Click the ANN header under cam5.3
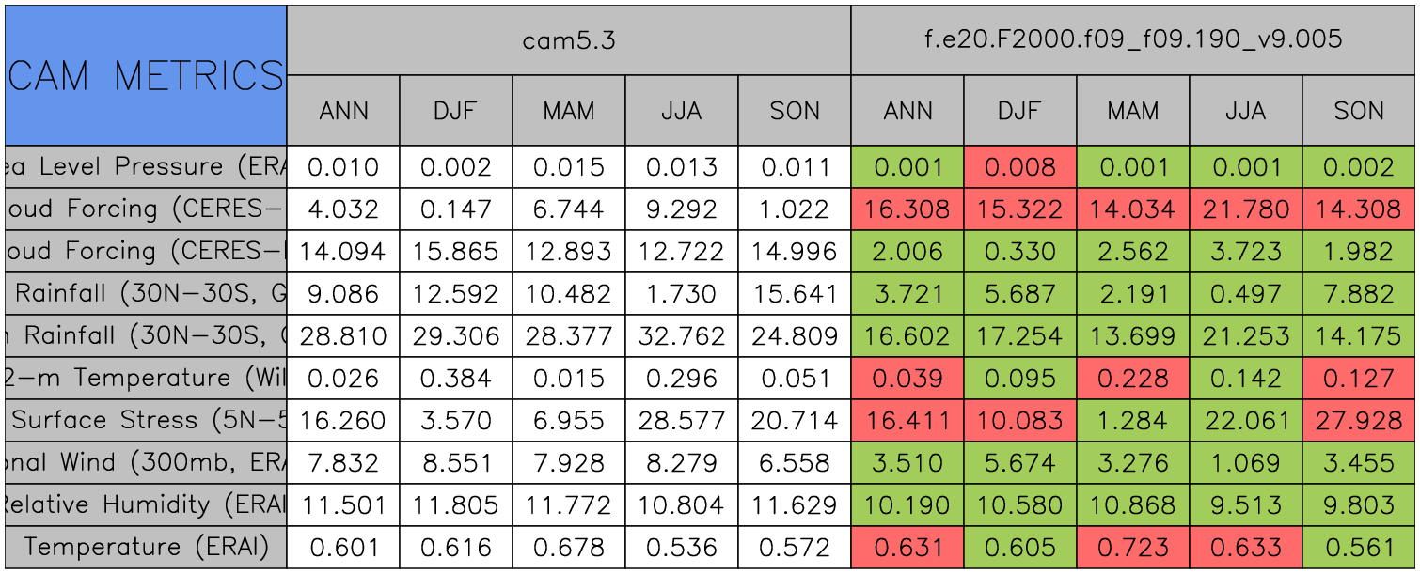Screen dimensions: 1420x574 (x=343, y=111)
